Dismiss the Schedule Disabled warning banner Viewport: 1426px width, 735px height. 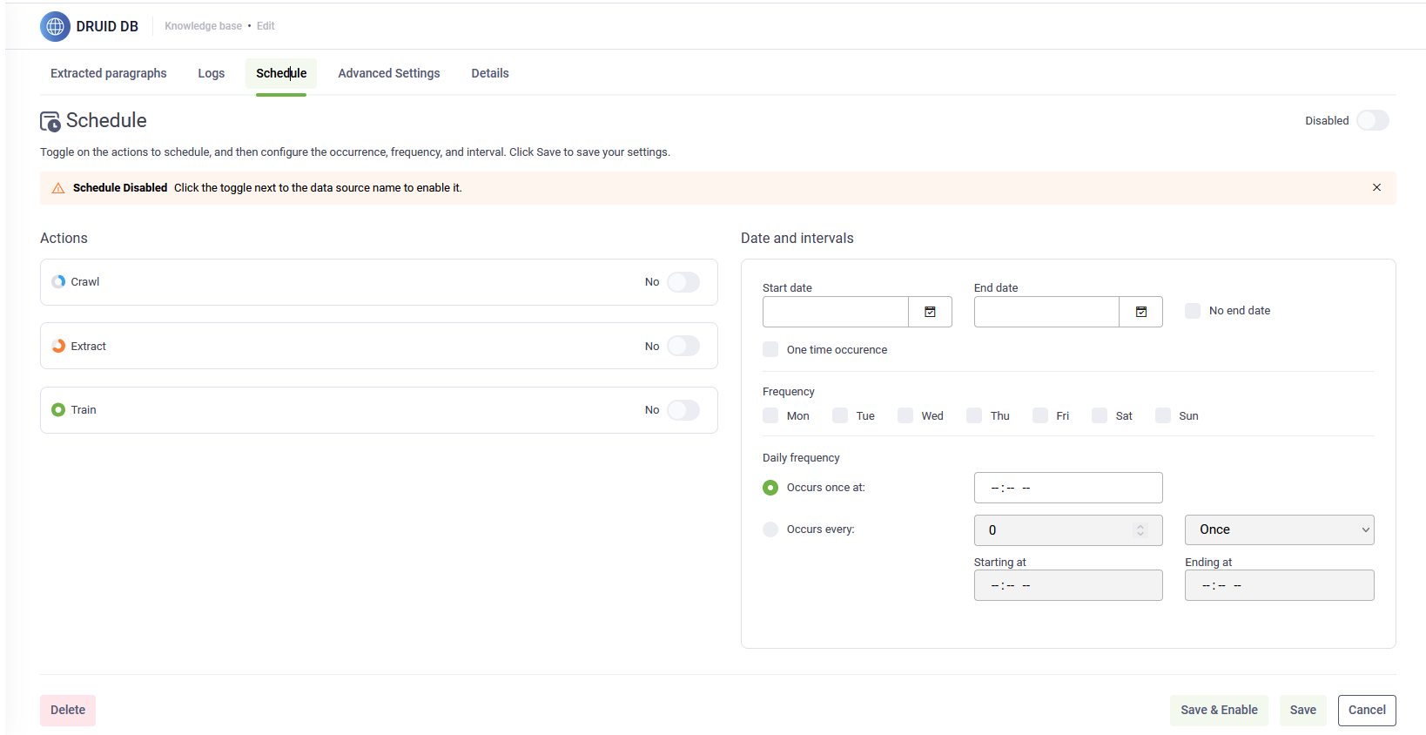point(1376,187)
